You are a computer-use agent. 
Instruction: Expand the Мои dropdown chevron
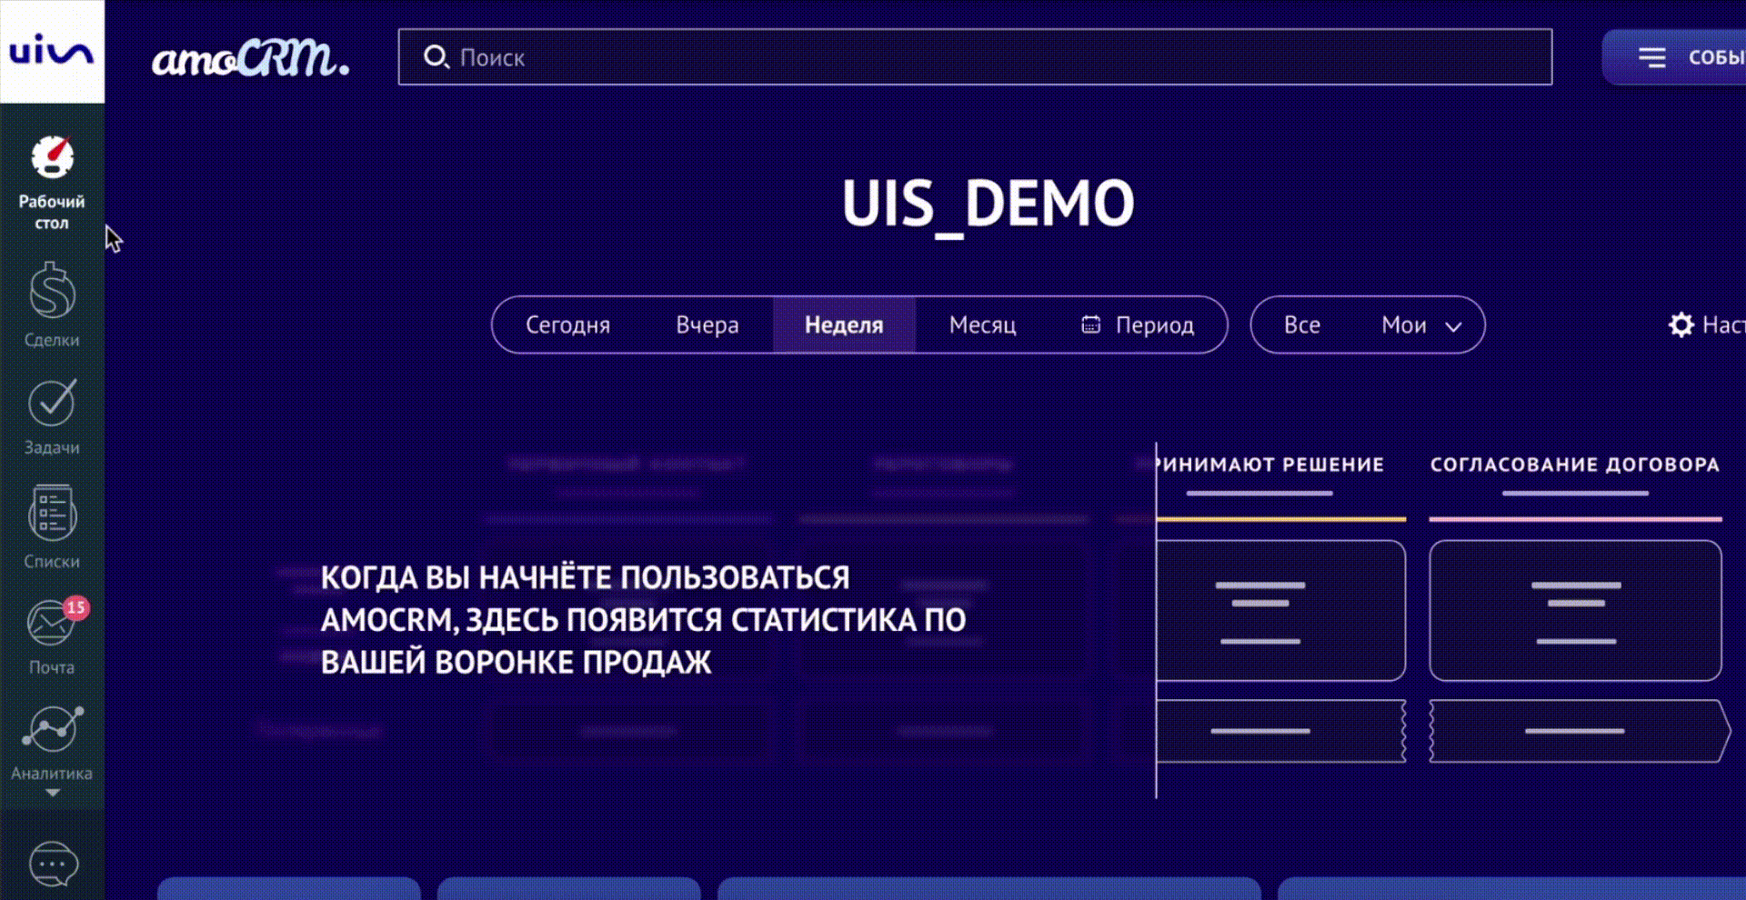click(x=1453, y=326)
